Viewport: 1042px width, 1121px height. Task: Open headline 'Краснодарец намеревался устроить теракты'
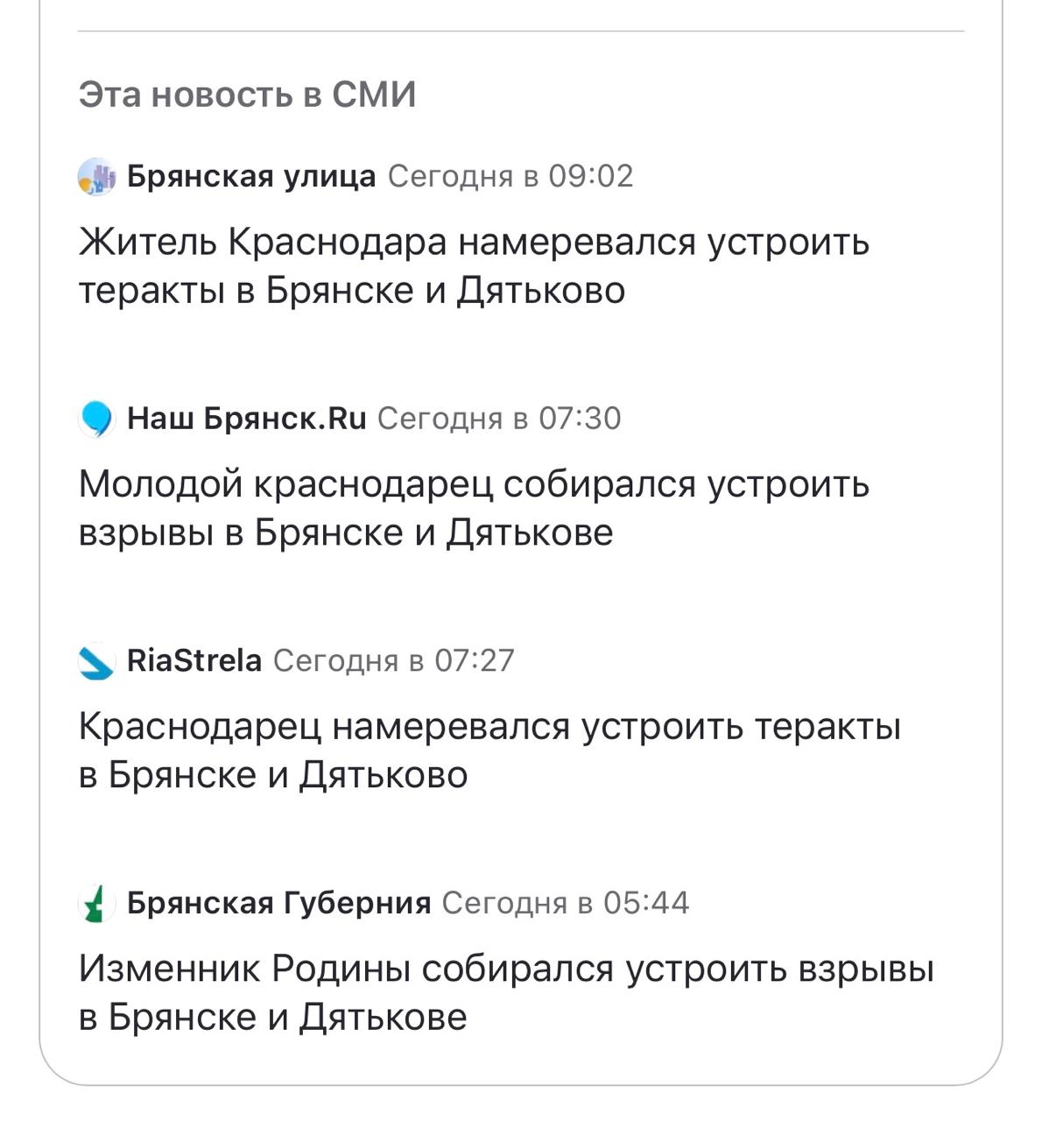[489, 750]
